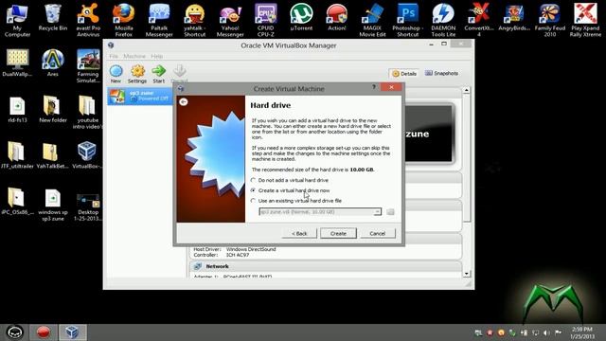Open Start button on taskbar
The width and height of the screenshot is (606, 341).
[x=15, y=332]
